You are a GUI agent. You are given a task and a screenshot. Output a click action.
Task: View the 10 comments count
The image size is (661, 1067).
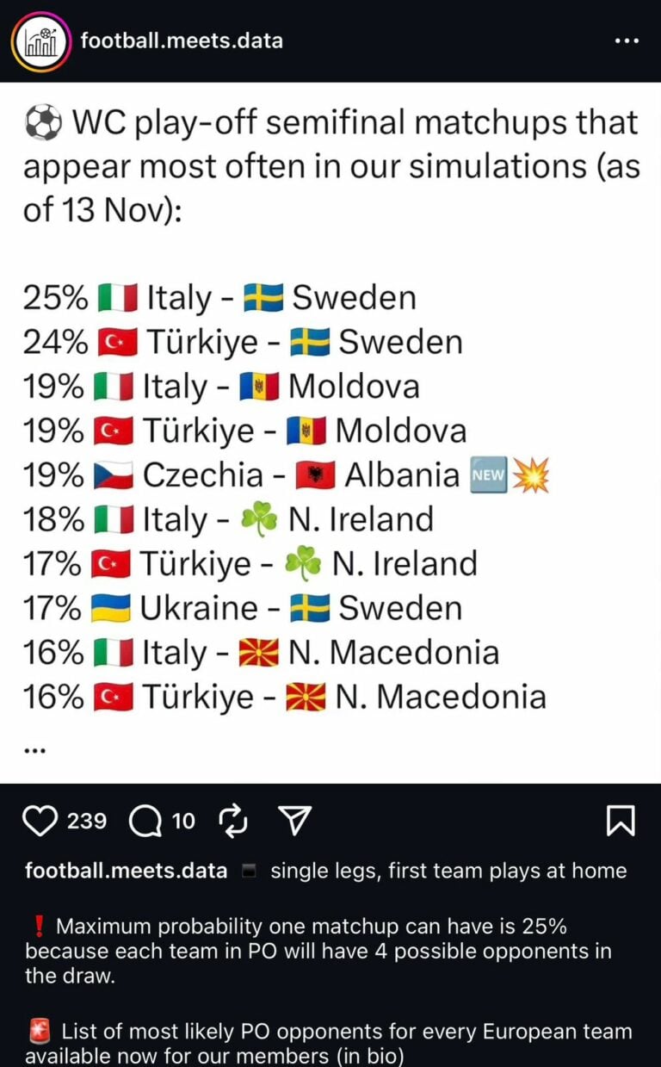[x=183, y=822]
